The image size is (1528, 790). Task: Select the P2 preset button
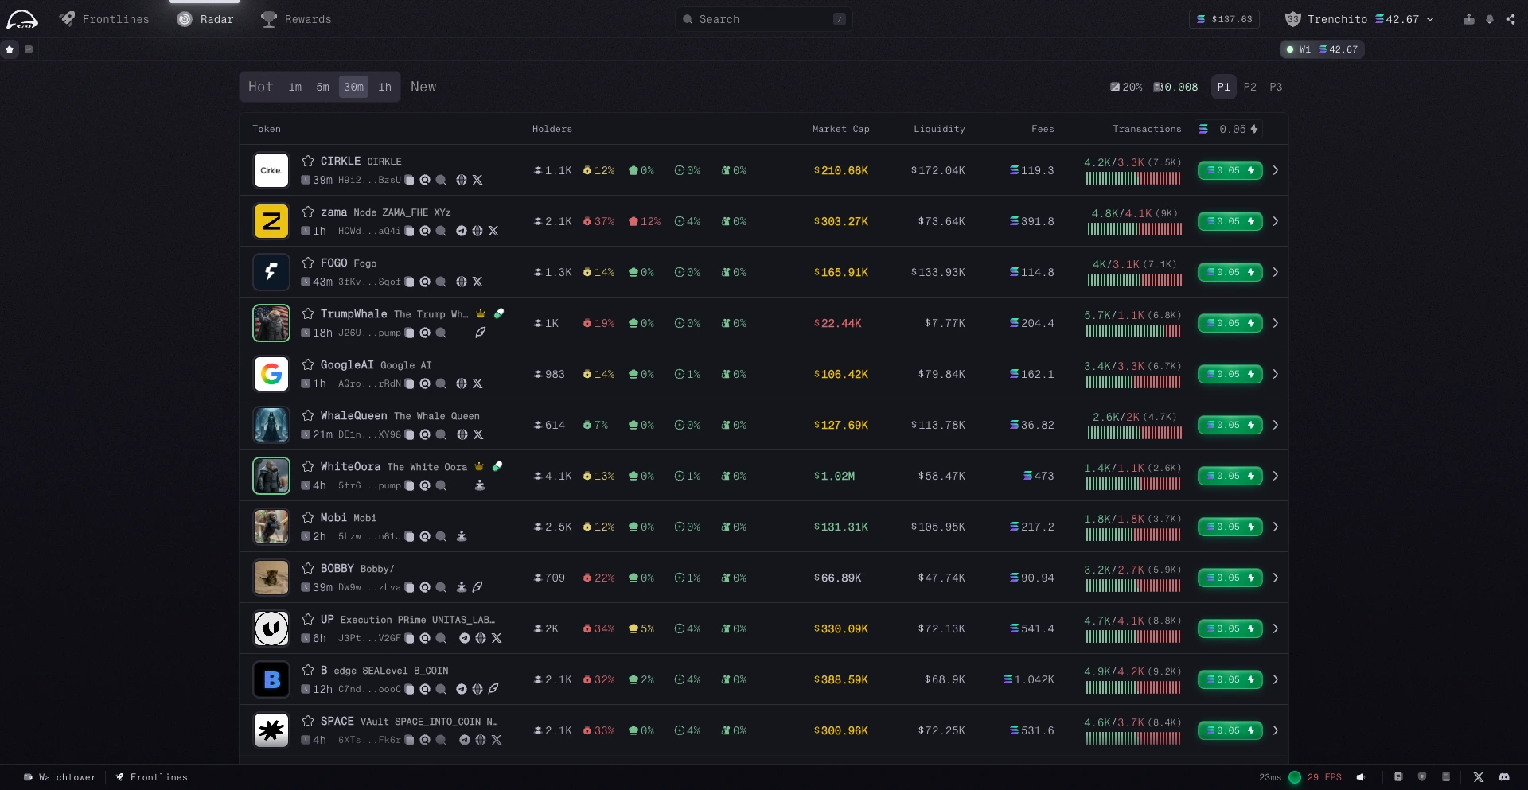coord(1249,87)
